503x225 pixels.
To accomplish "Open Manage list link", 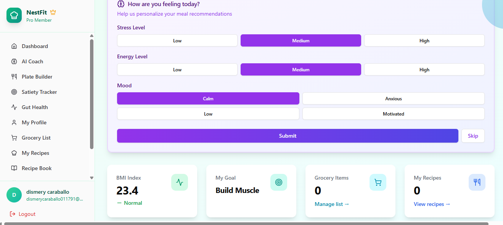I will (331, 204).
